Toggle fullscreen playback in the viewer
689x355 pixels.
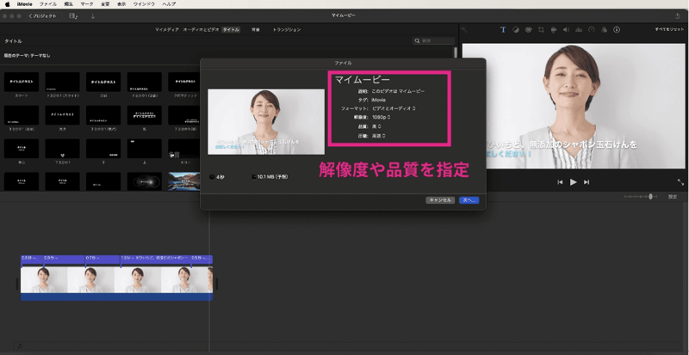tap(680, 182)
